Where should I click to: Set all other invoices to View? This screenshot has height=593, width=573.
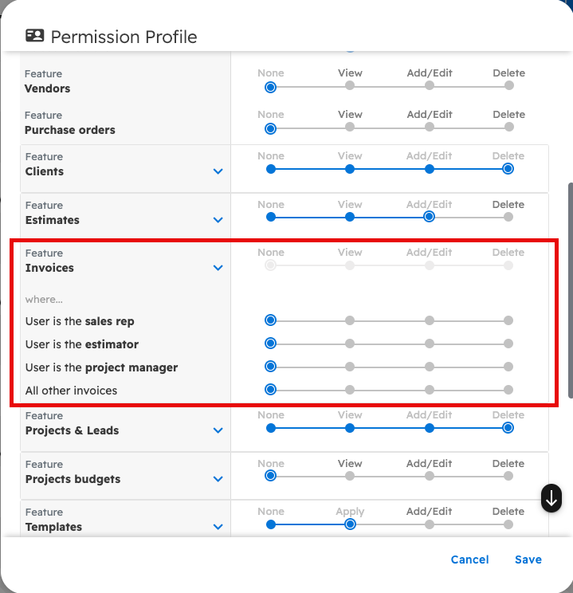[350, 390]
